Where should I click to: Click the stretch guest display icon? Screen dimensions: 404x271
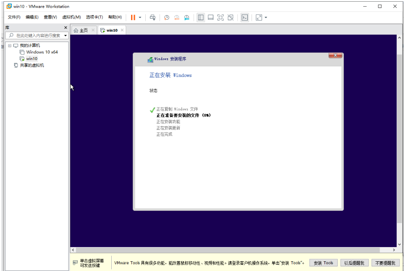point(259,18)
